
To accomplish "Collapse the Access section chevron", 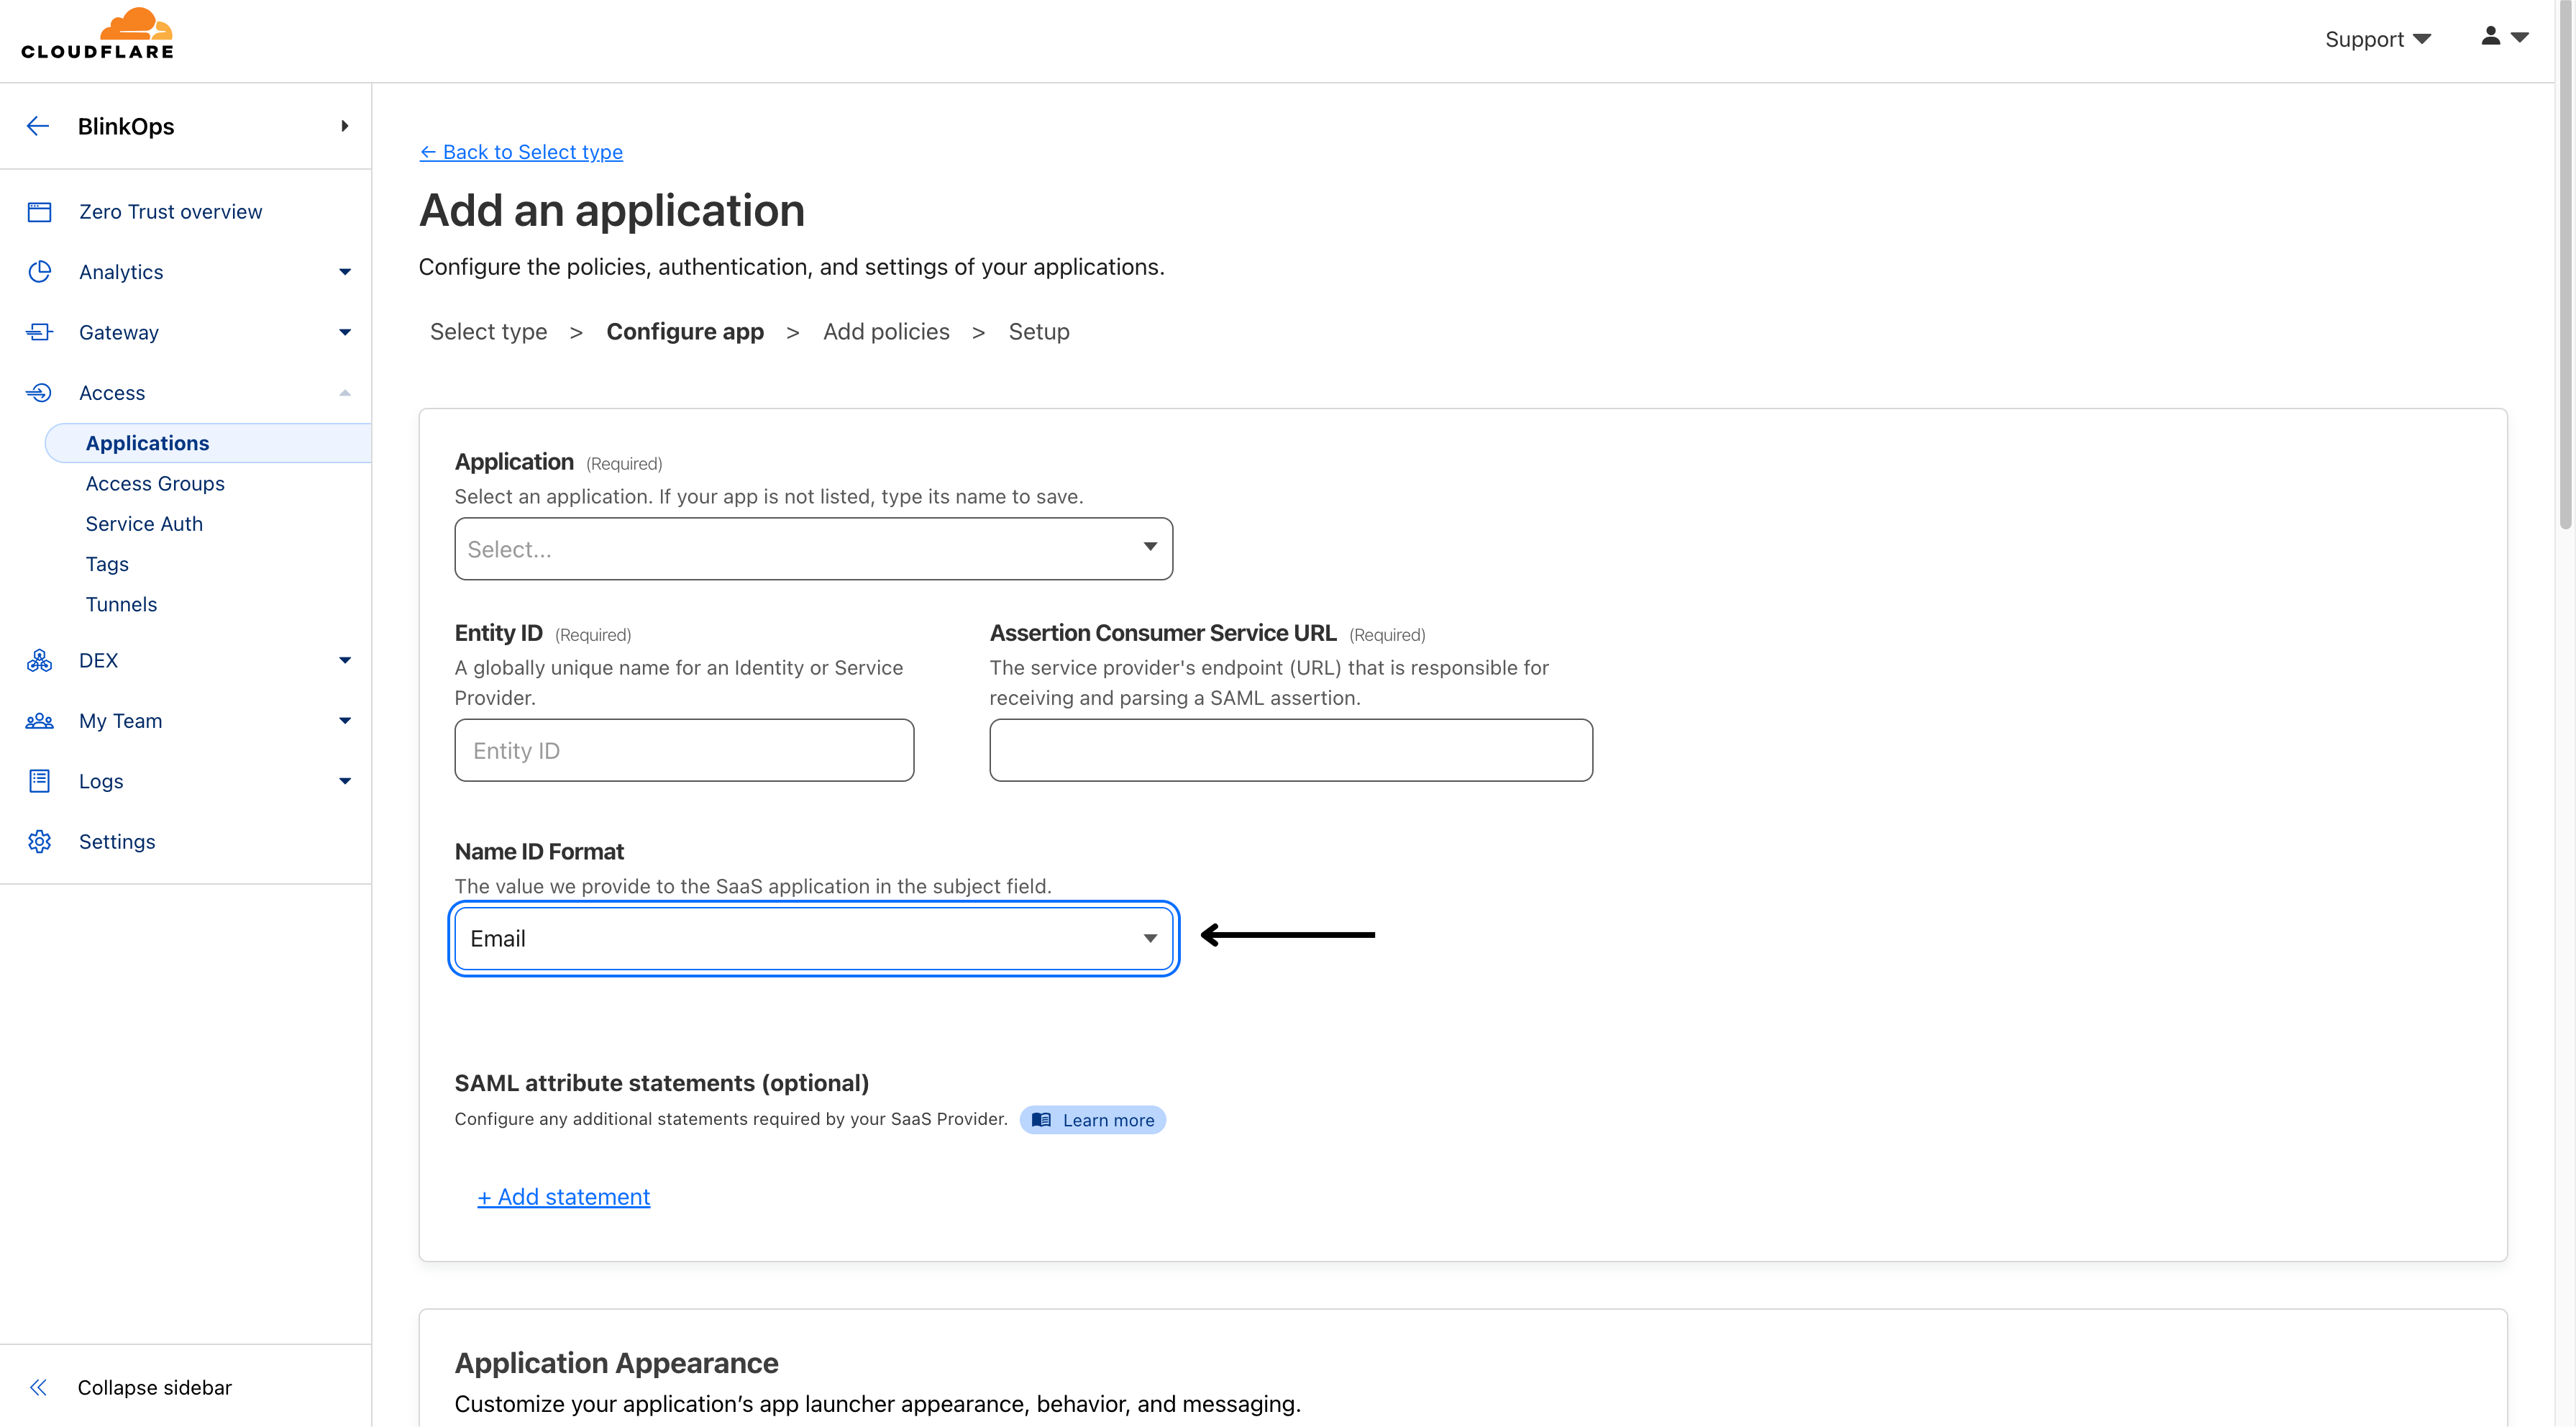I will (345, 393).
